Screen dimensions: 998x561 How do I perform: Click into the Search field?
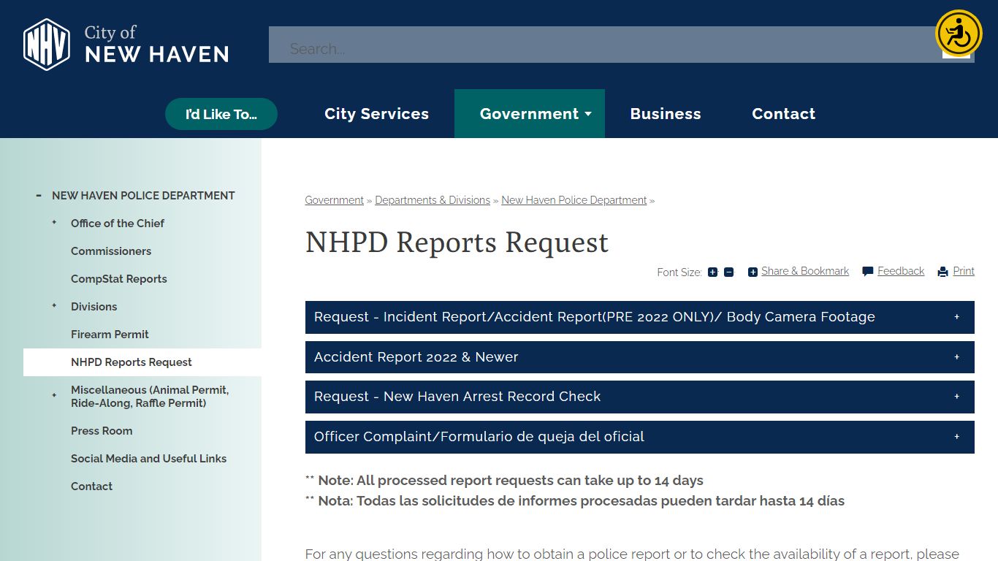tap(605, 45)
